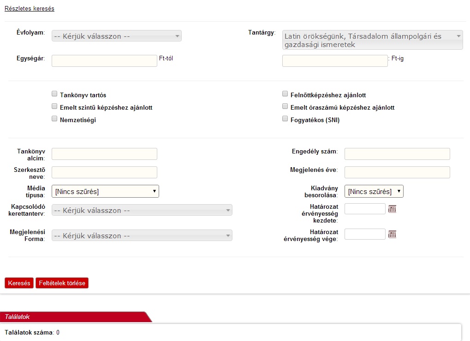Open the Évfolyam dropdown
This screenshot has width=470, height=341.
pos(116,36)
